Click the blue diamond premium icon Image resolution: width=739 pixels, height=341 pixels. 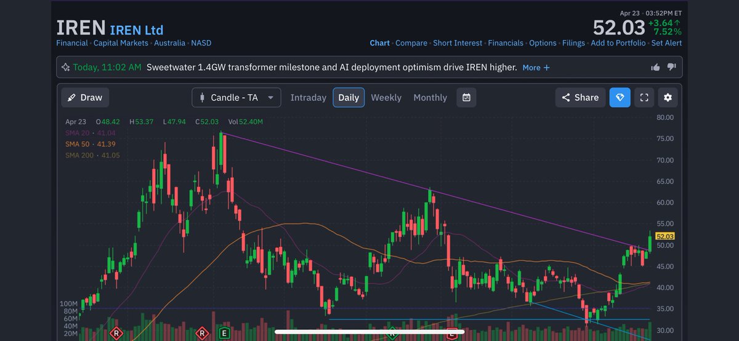[x=620, y=97]
